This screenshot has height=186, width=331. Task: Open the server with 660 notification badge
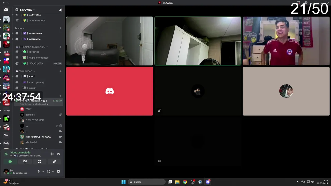[6, 102]
